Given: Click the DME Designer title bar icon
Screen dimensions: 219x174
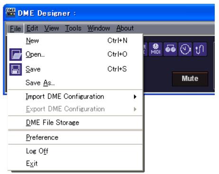Looking at the screenshot, I should (x=10, y=12).
